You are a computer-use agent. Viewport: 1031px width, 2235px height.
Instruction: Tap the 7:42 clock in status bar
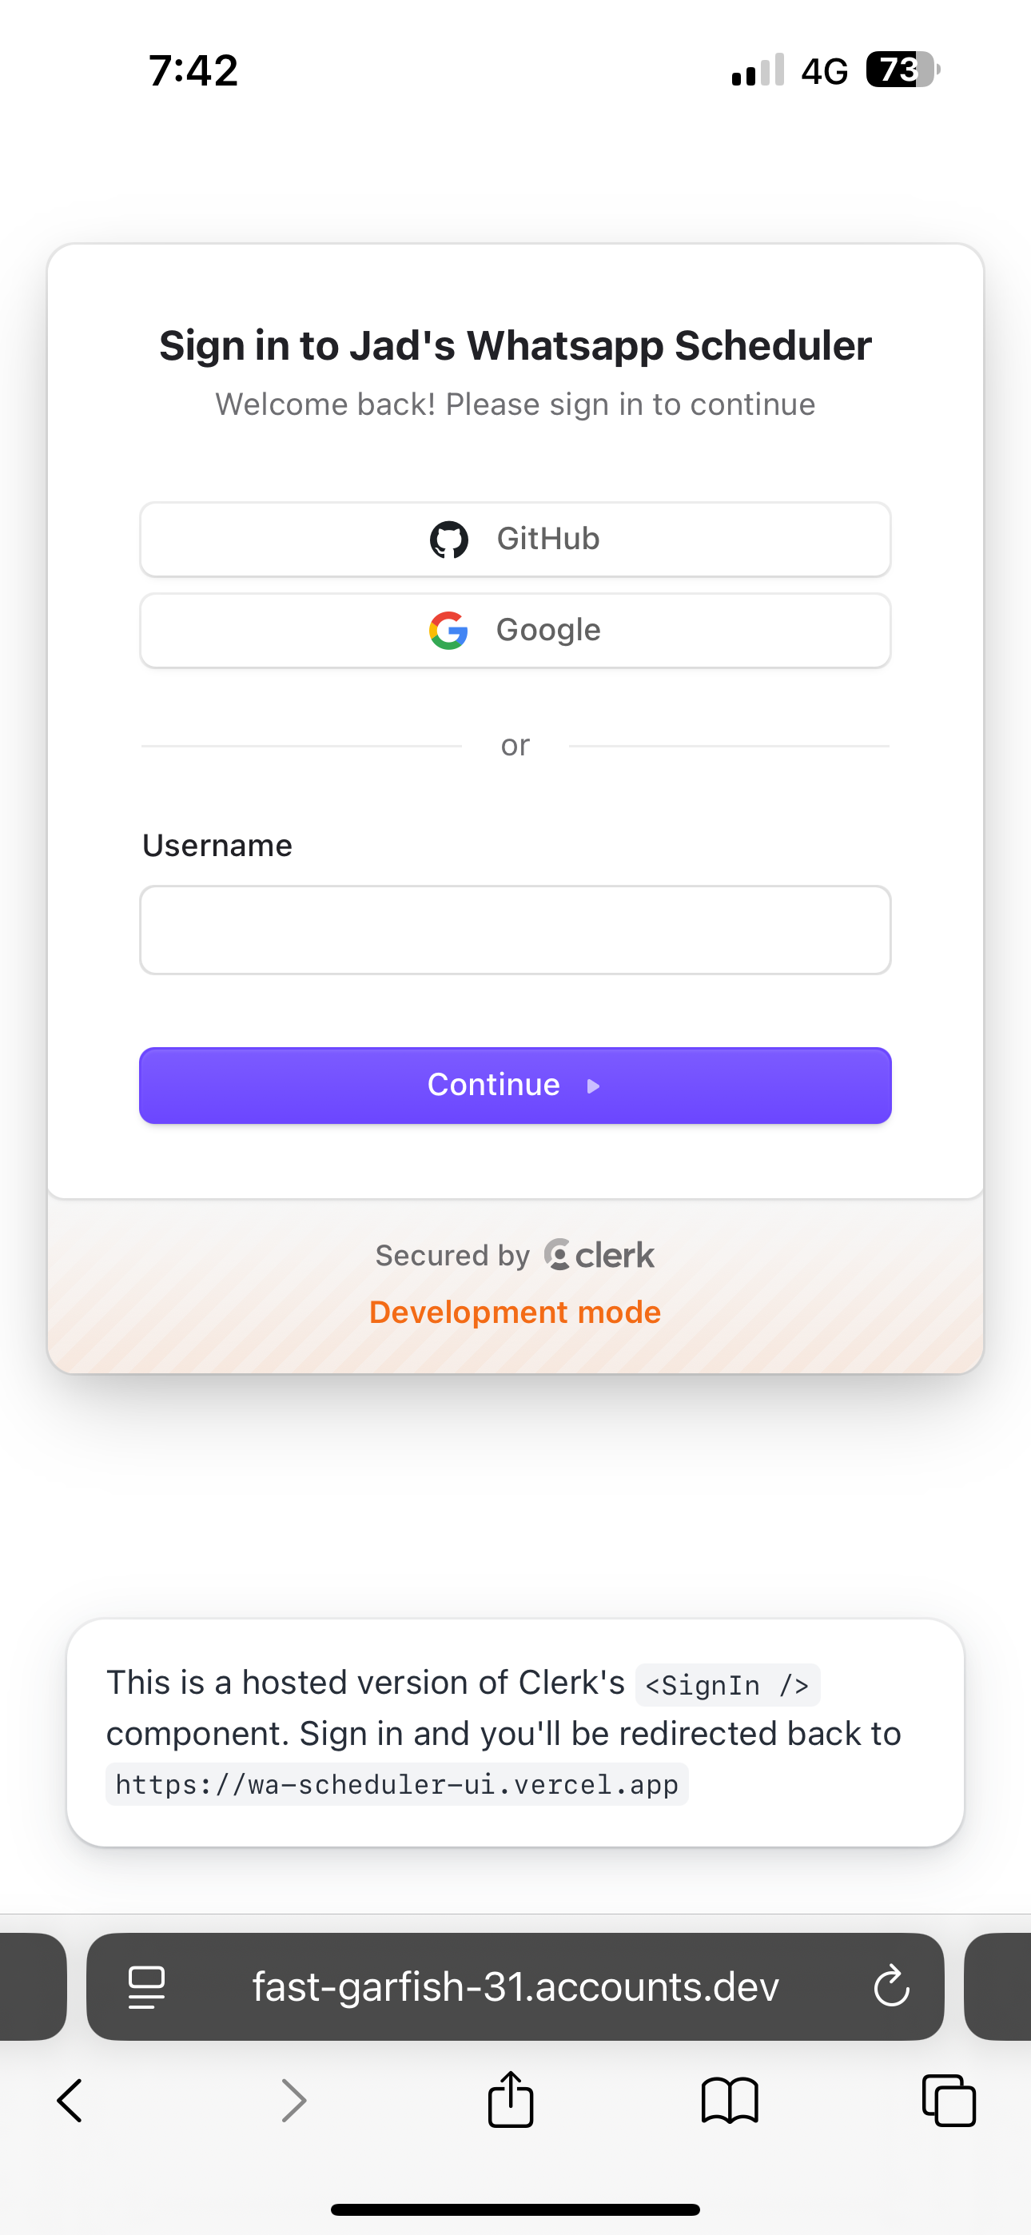tap(193, 70)
